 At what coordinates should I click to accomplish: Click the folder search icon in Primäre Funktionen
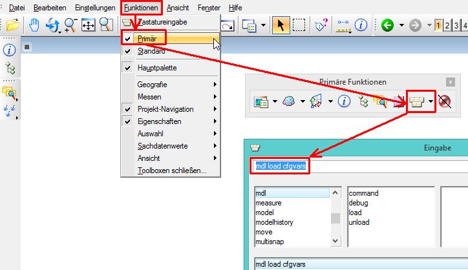[x=380, y=102]
